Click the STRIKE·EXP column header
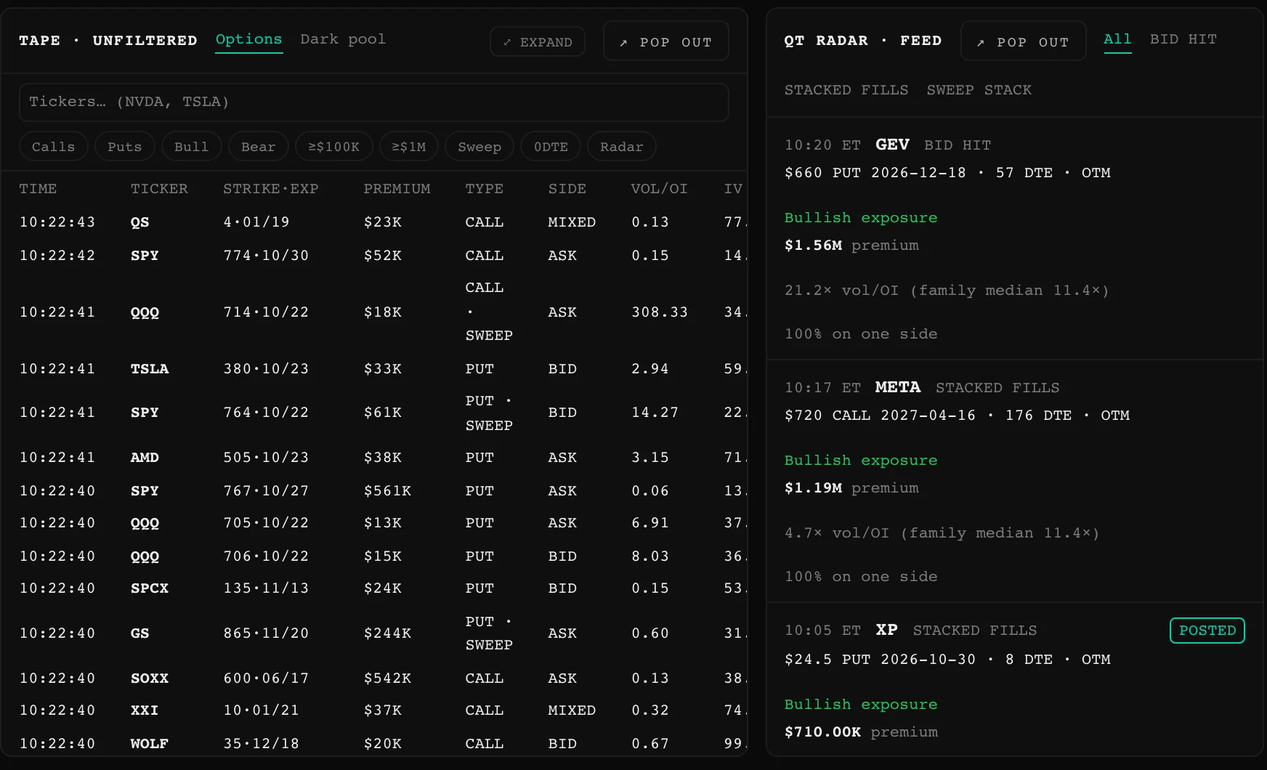The image size is (1267, 770). (x=270, y=189)
